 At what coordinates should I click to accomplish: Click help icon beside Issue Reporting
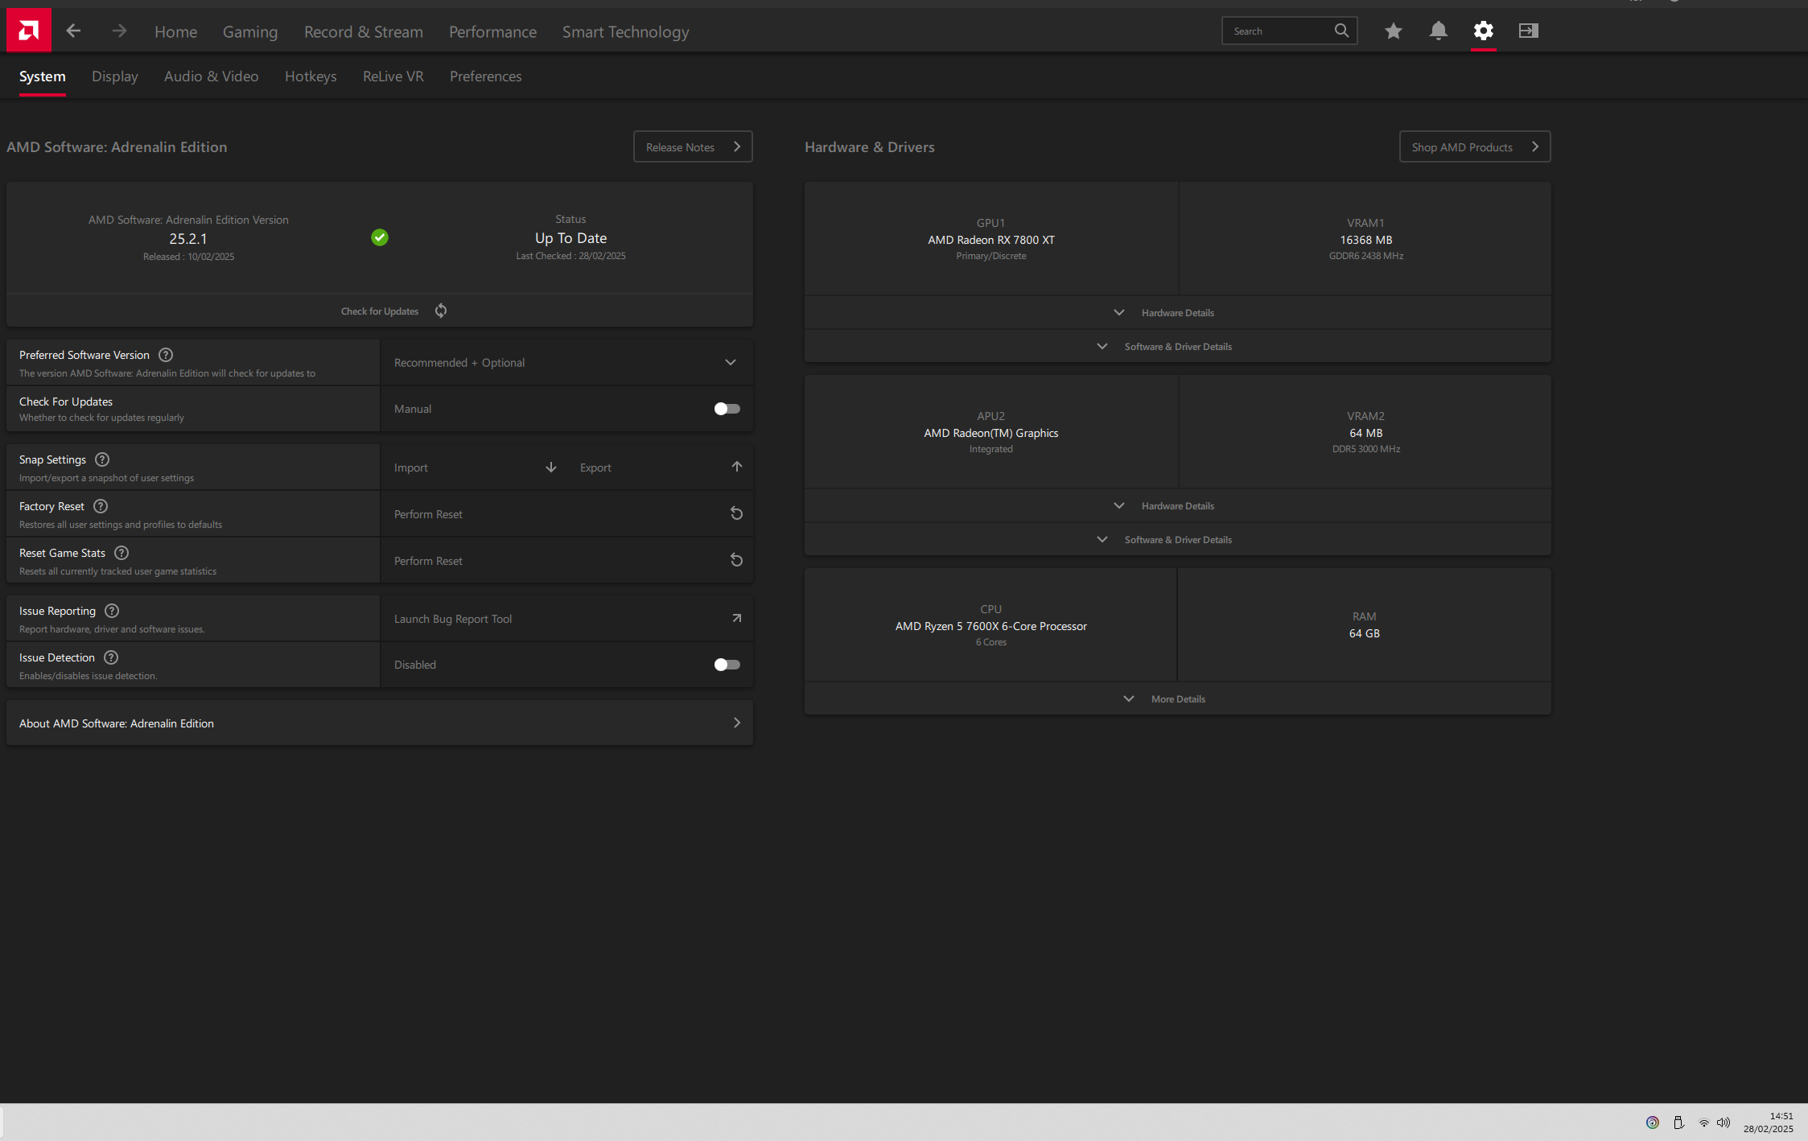pos(112,611)
